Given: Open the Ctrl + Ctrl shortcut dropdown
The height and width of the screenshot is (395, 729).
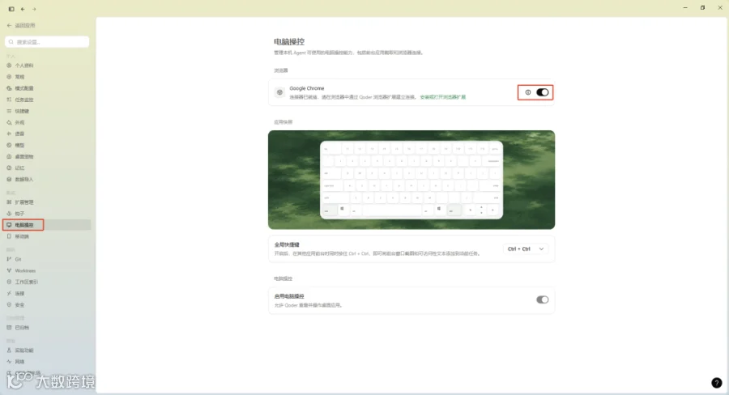Looking at the screenshot, I should (x=526, y=249).
